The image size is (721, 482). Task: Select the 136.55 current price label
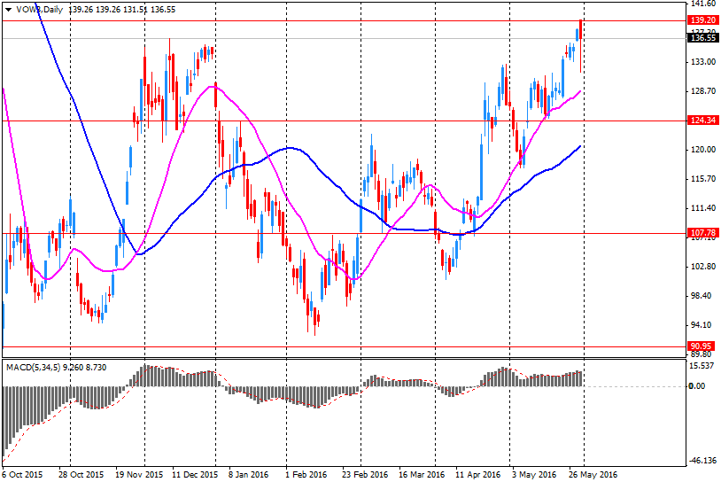coord(703,38)
